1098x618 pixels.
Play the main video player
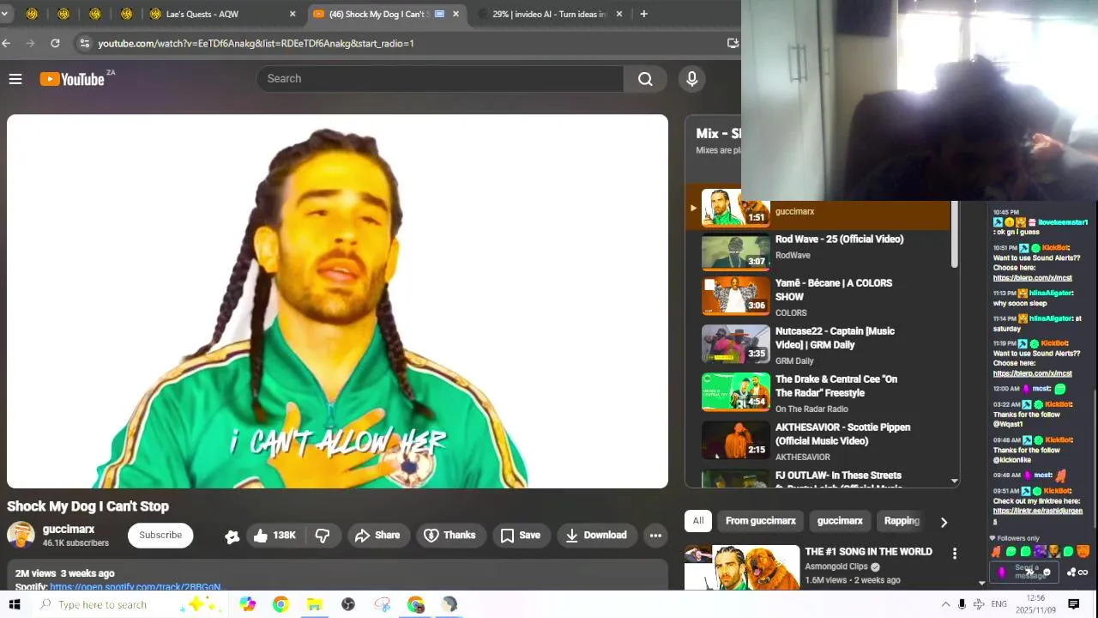(x=337, y=301)
